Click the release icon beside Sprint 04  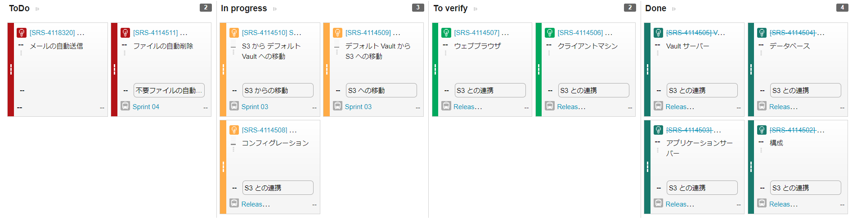(x=126, y=106)
